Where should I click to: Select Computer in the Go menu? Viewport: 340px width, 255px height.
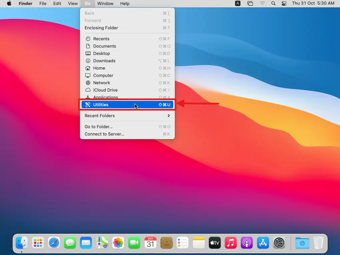click(x=127, y=76)
